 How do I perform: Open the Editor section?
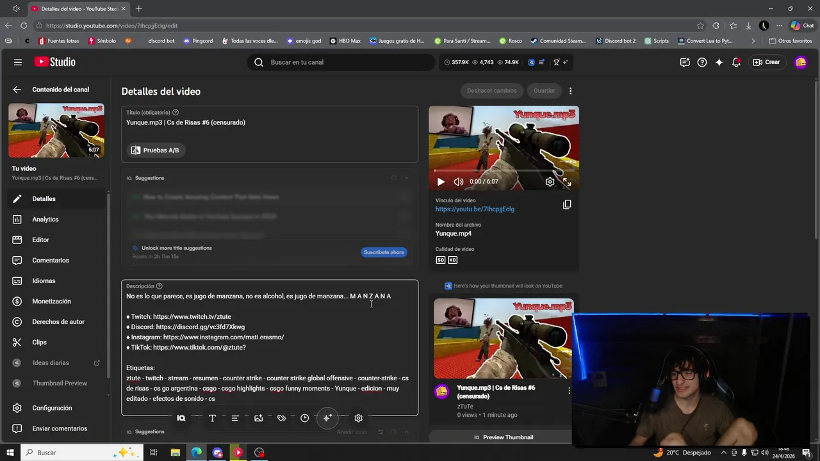[56, 239]
